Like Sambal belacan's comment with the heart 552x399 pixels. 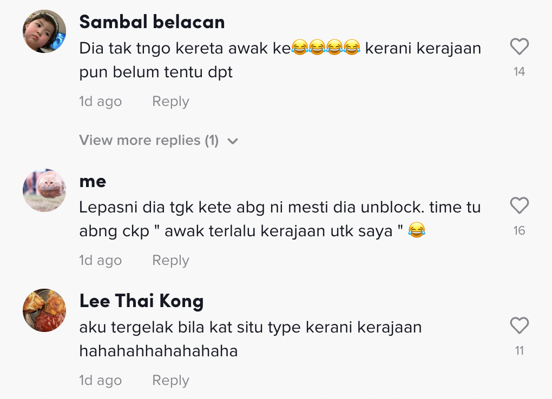pyautogui.click(x=519, y=48)
